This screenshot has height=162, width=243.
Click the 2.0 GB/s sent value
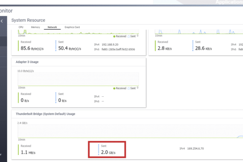click(108, 152)
